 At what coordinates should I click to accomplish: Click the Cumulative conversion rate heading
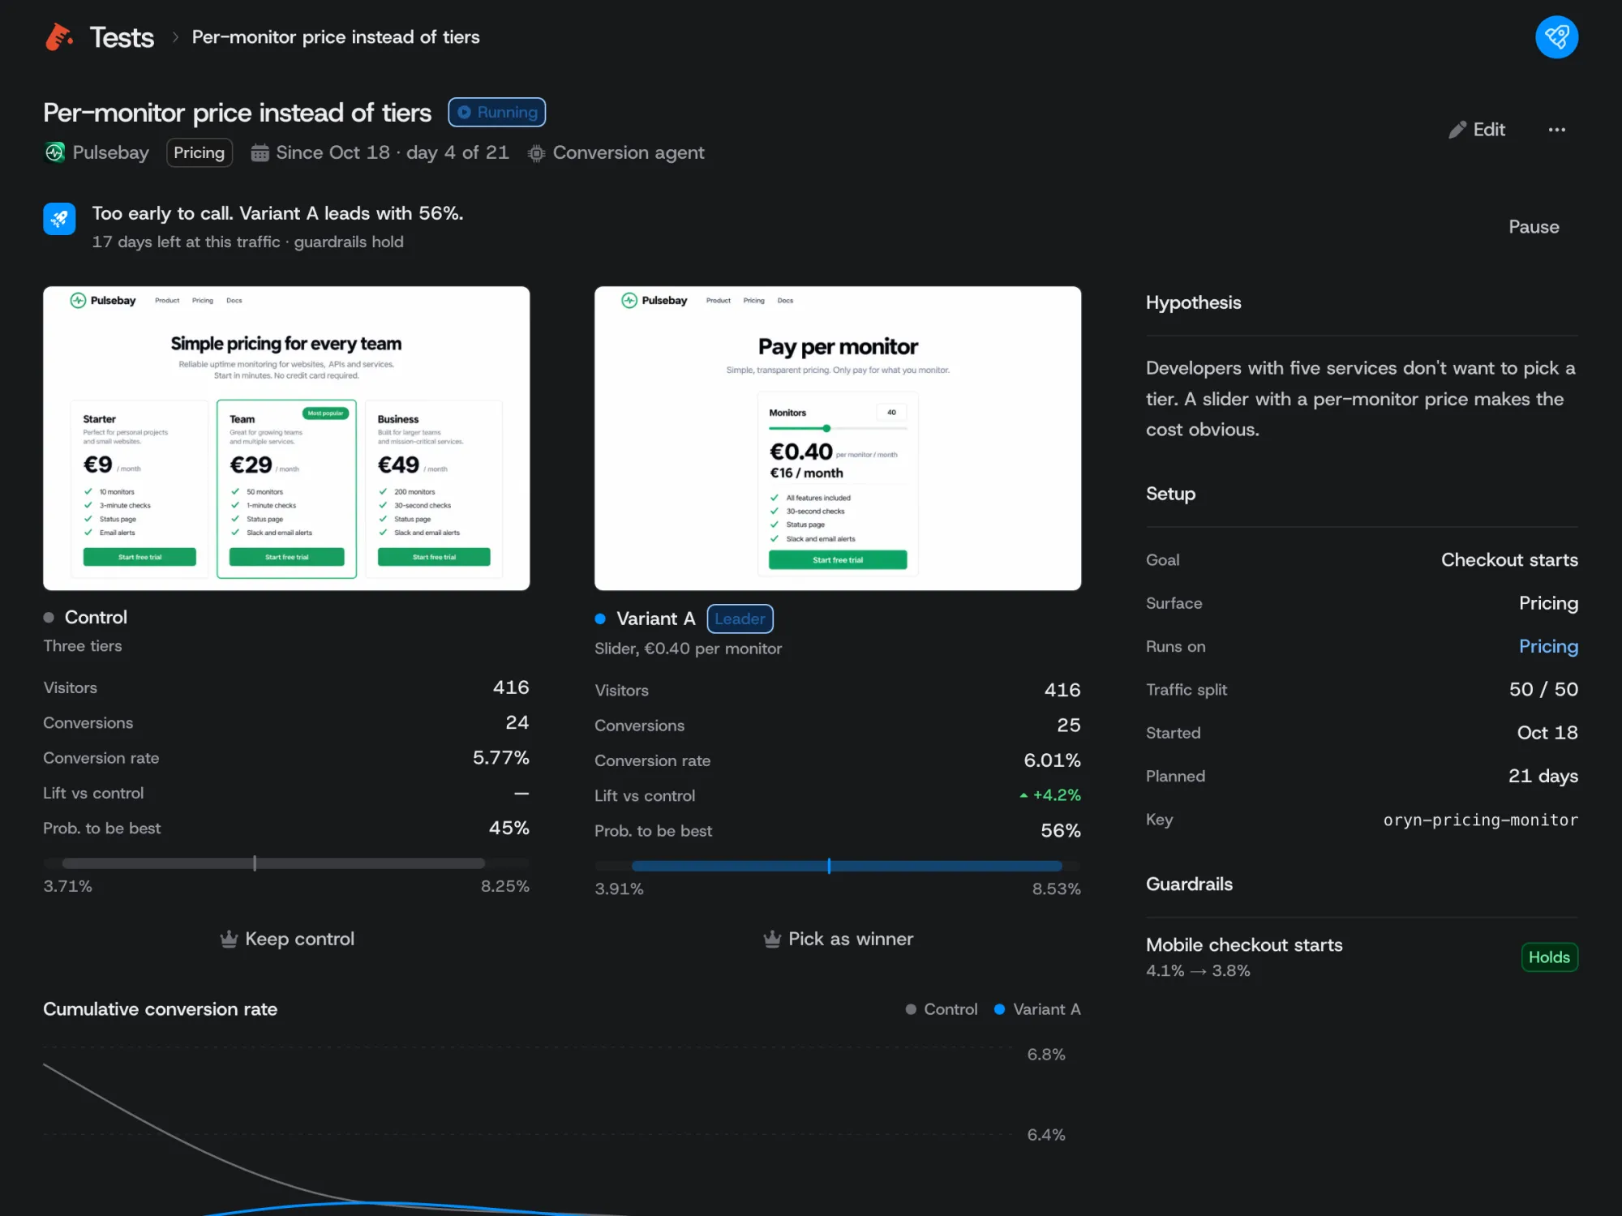(160, 1009)
